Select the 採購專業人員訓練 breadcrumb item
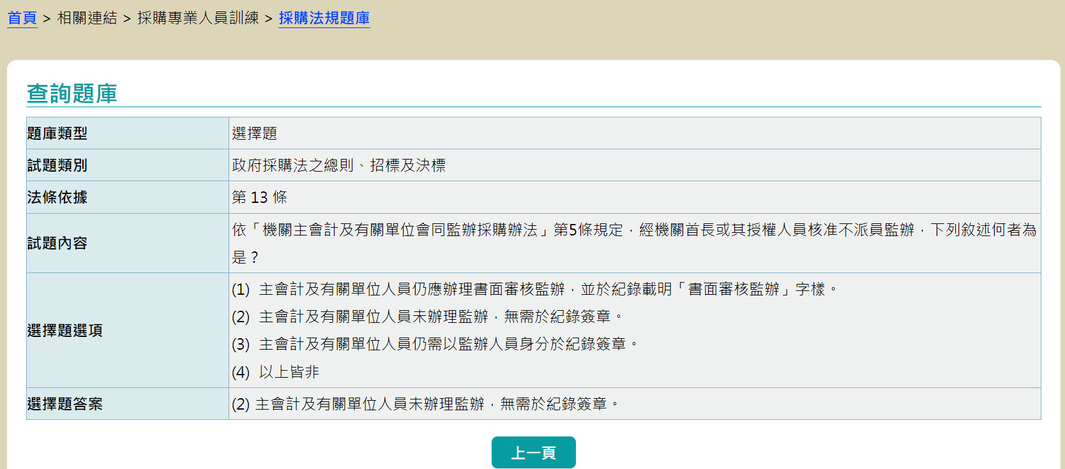Viewport: 1065px width, 469px height. pos(198,18)
